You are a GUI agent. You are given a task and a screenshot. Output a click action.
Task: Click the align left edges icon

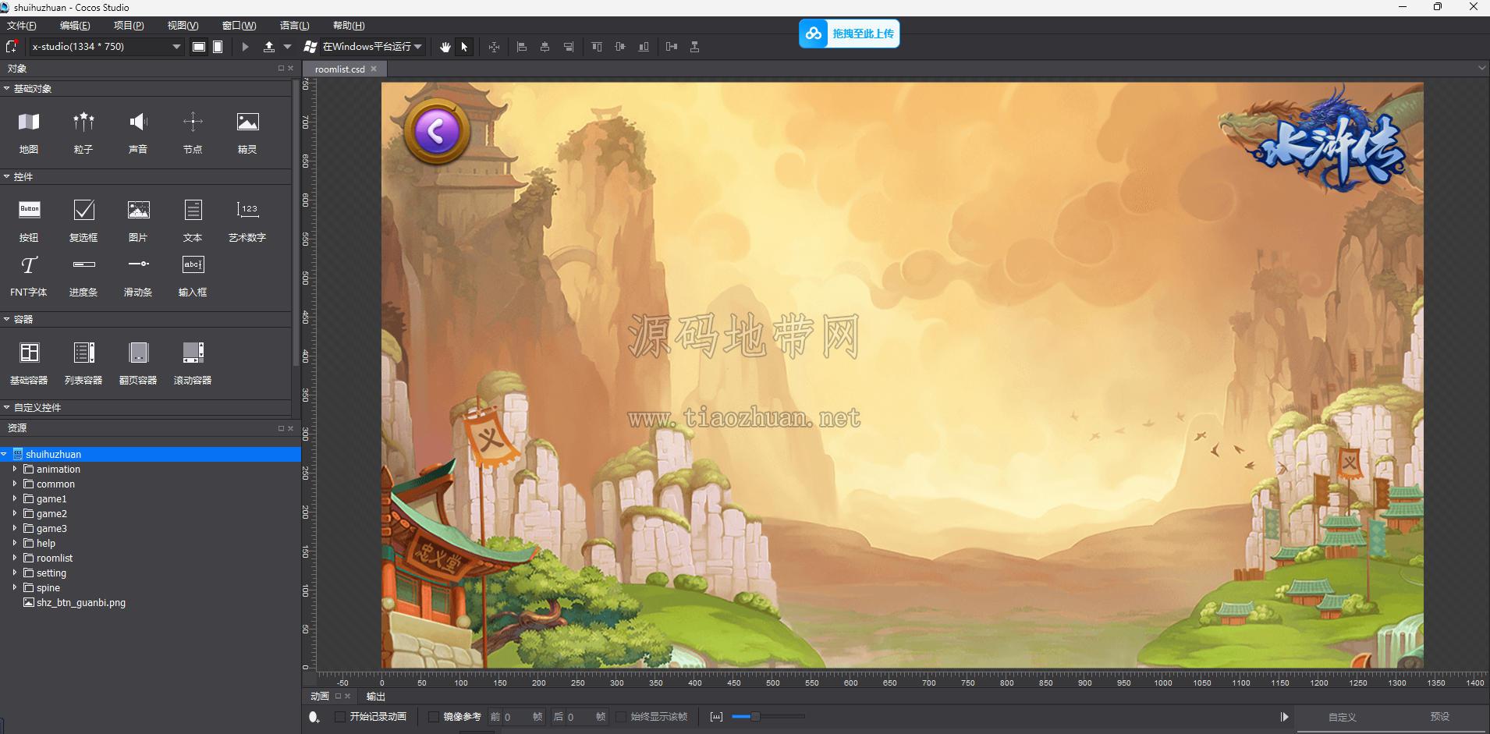click(x=522, y=47)
